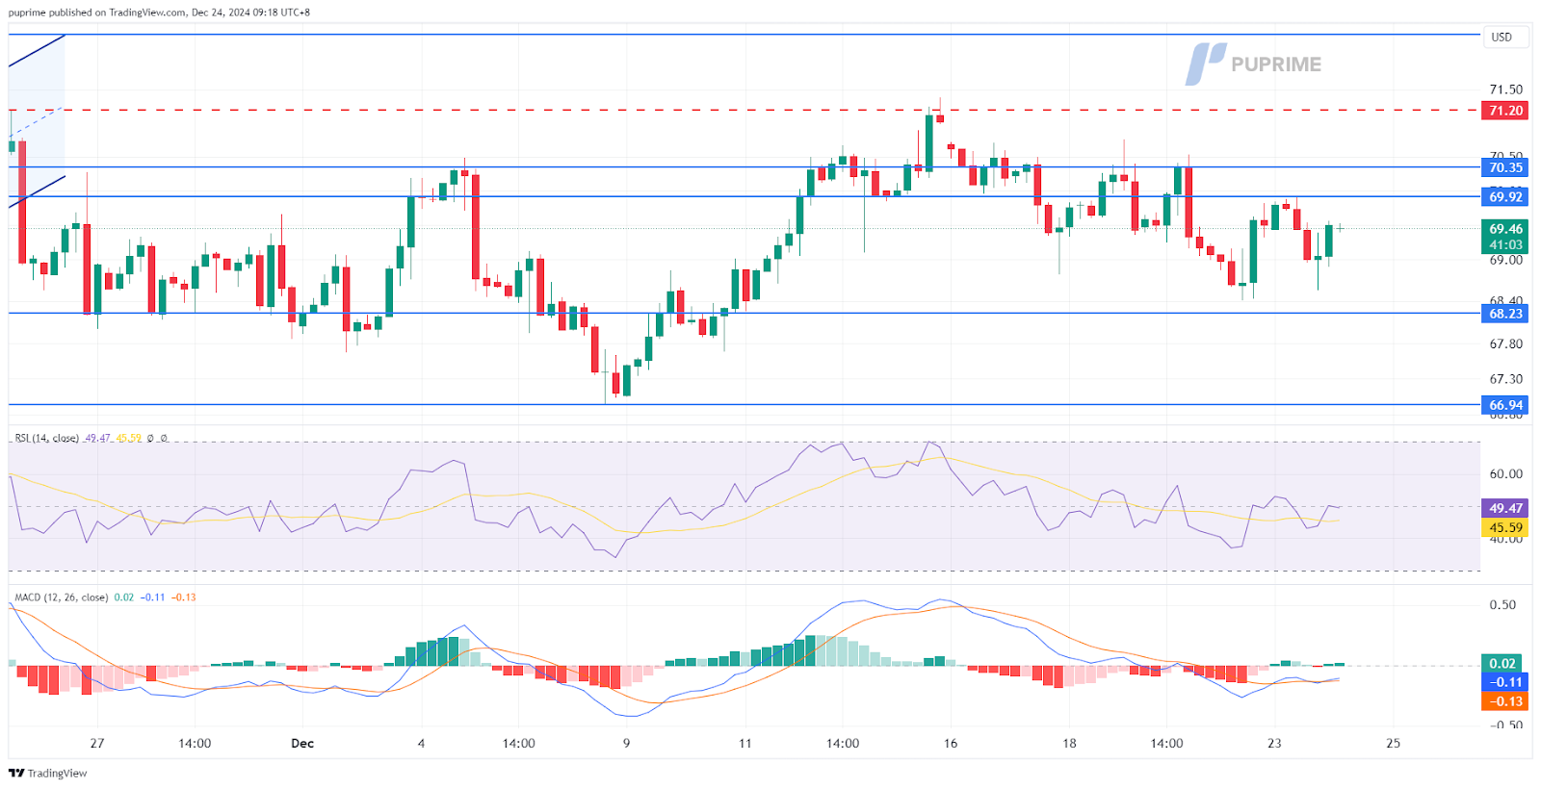The width and height of the screenshot is (1541, 788).
Task: Click the 18 date label on time axis
Action: [x=1069, y=743]
